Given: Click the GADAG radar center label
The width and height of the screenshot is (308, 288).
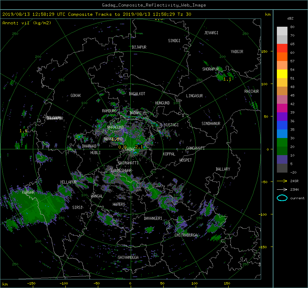Looking at the screenshot, I should coord(130,149).
